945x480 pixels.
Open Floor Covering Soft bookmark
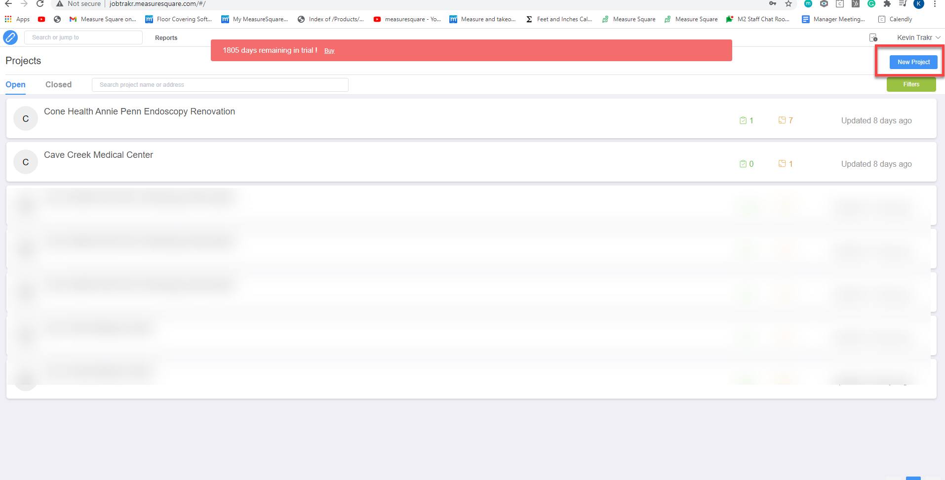point(179,19)
